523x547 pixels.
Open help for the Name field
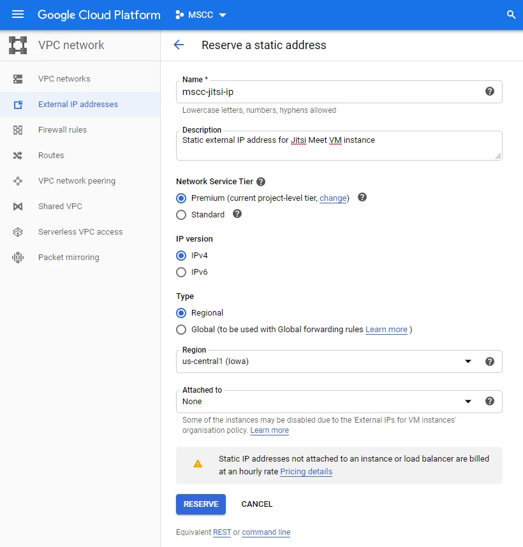point(489,91)
